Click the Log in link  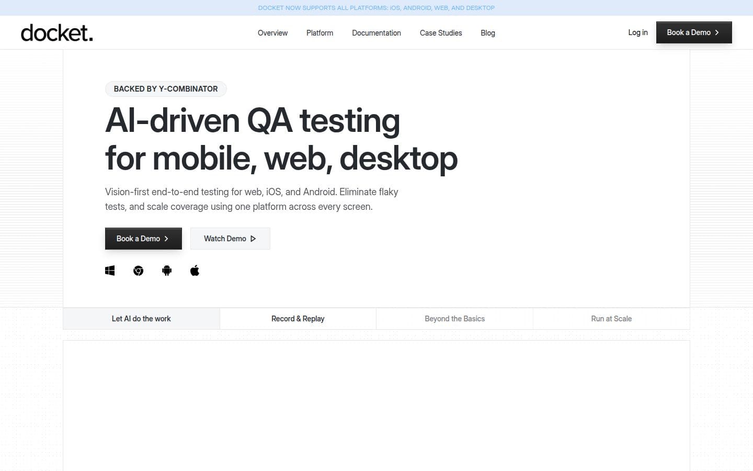[638, 32]
